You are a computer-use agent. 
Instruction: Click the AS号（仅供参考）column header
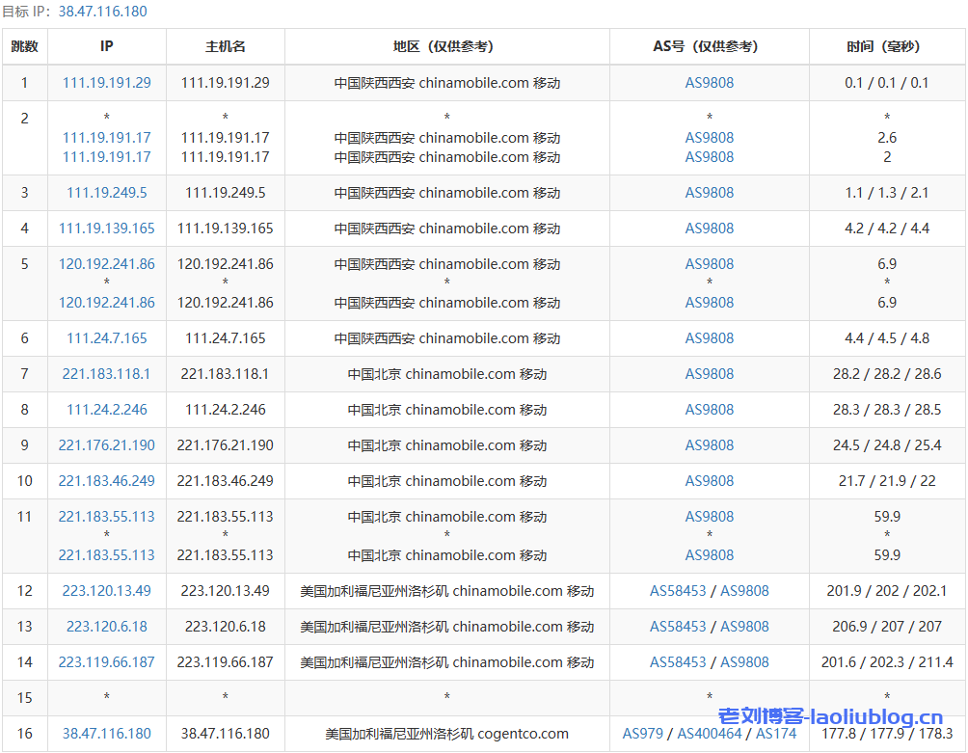tap(710, 46)
